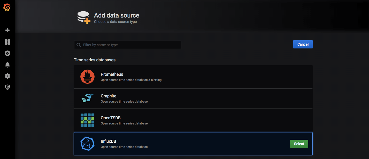Click the InfluxDB title text
The image size is (369, 159).
[109, 141]
